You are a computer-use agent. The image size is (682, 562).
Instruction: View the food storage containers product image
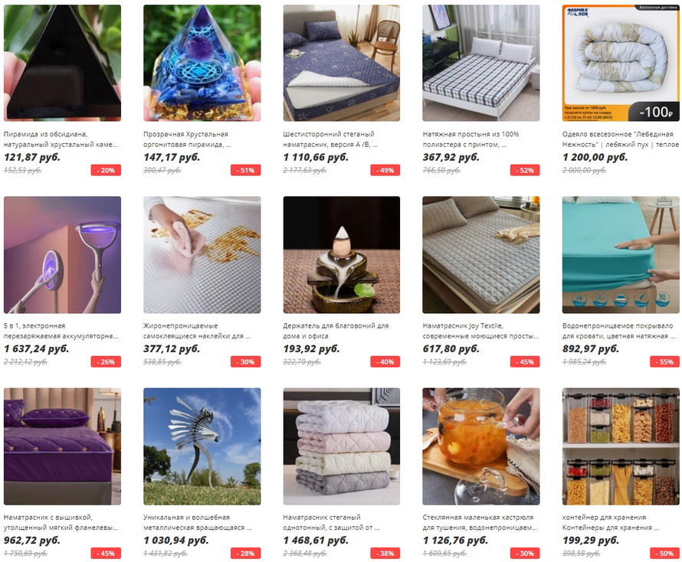click(x=621, y=446)
